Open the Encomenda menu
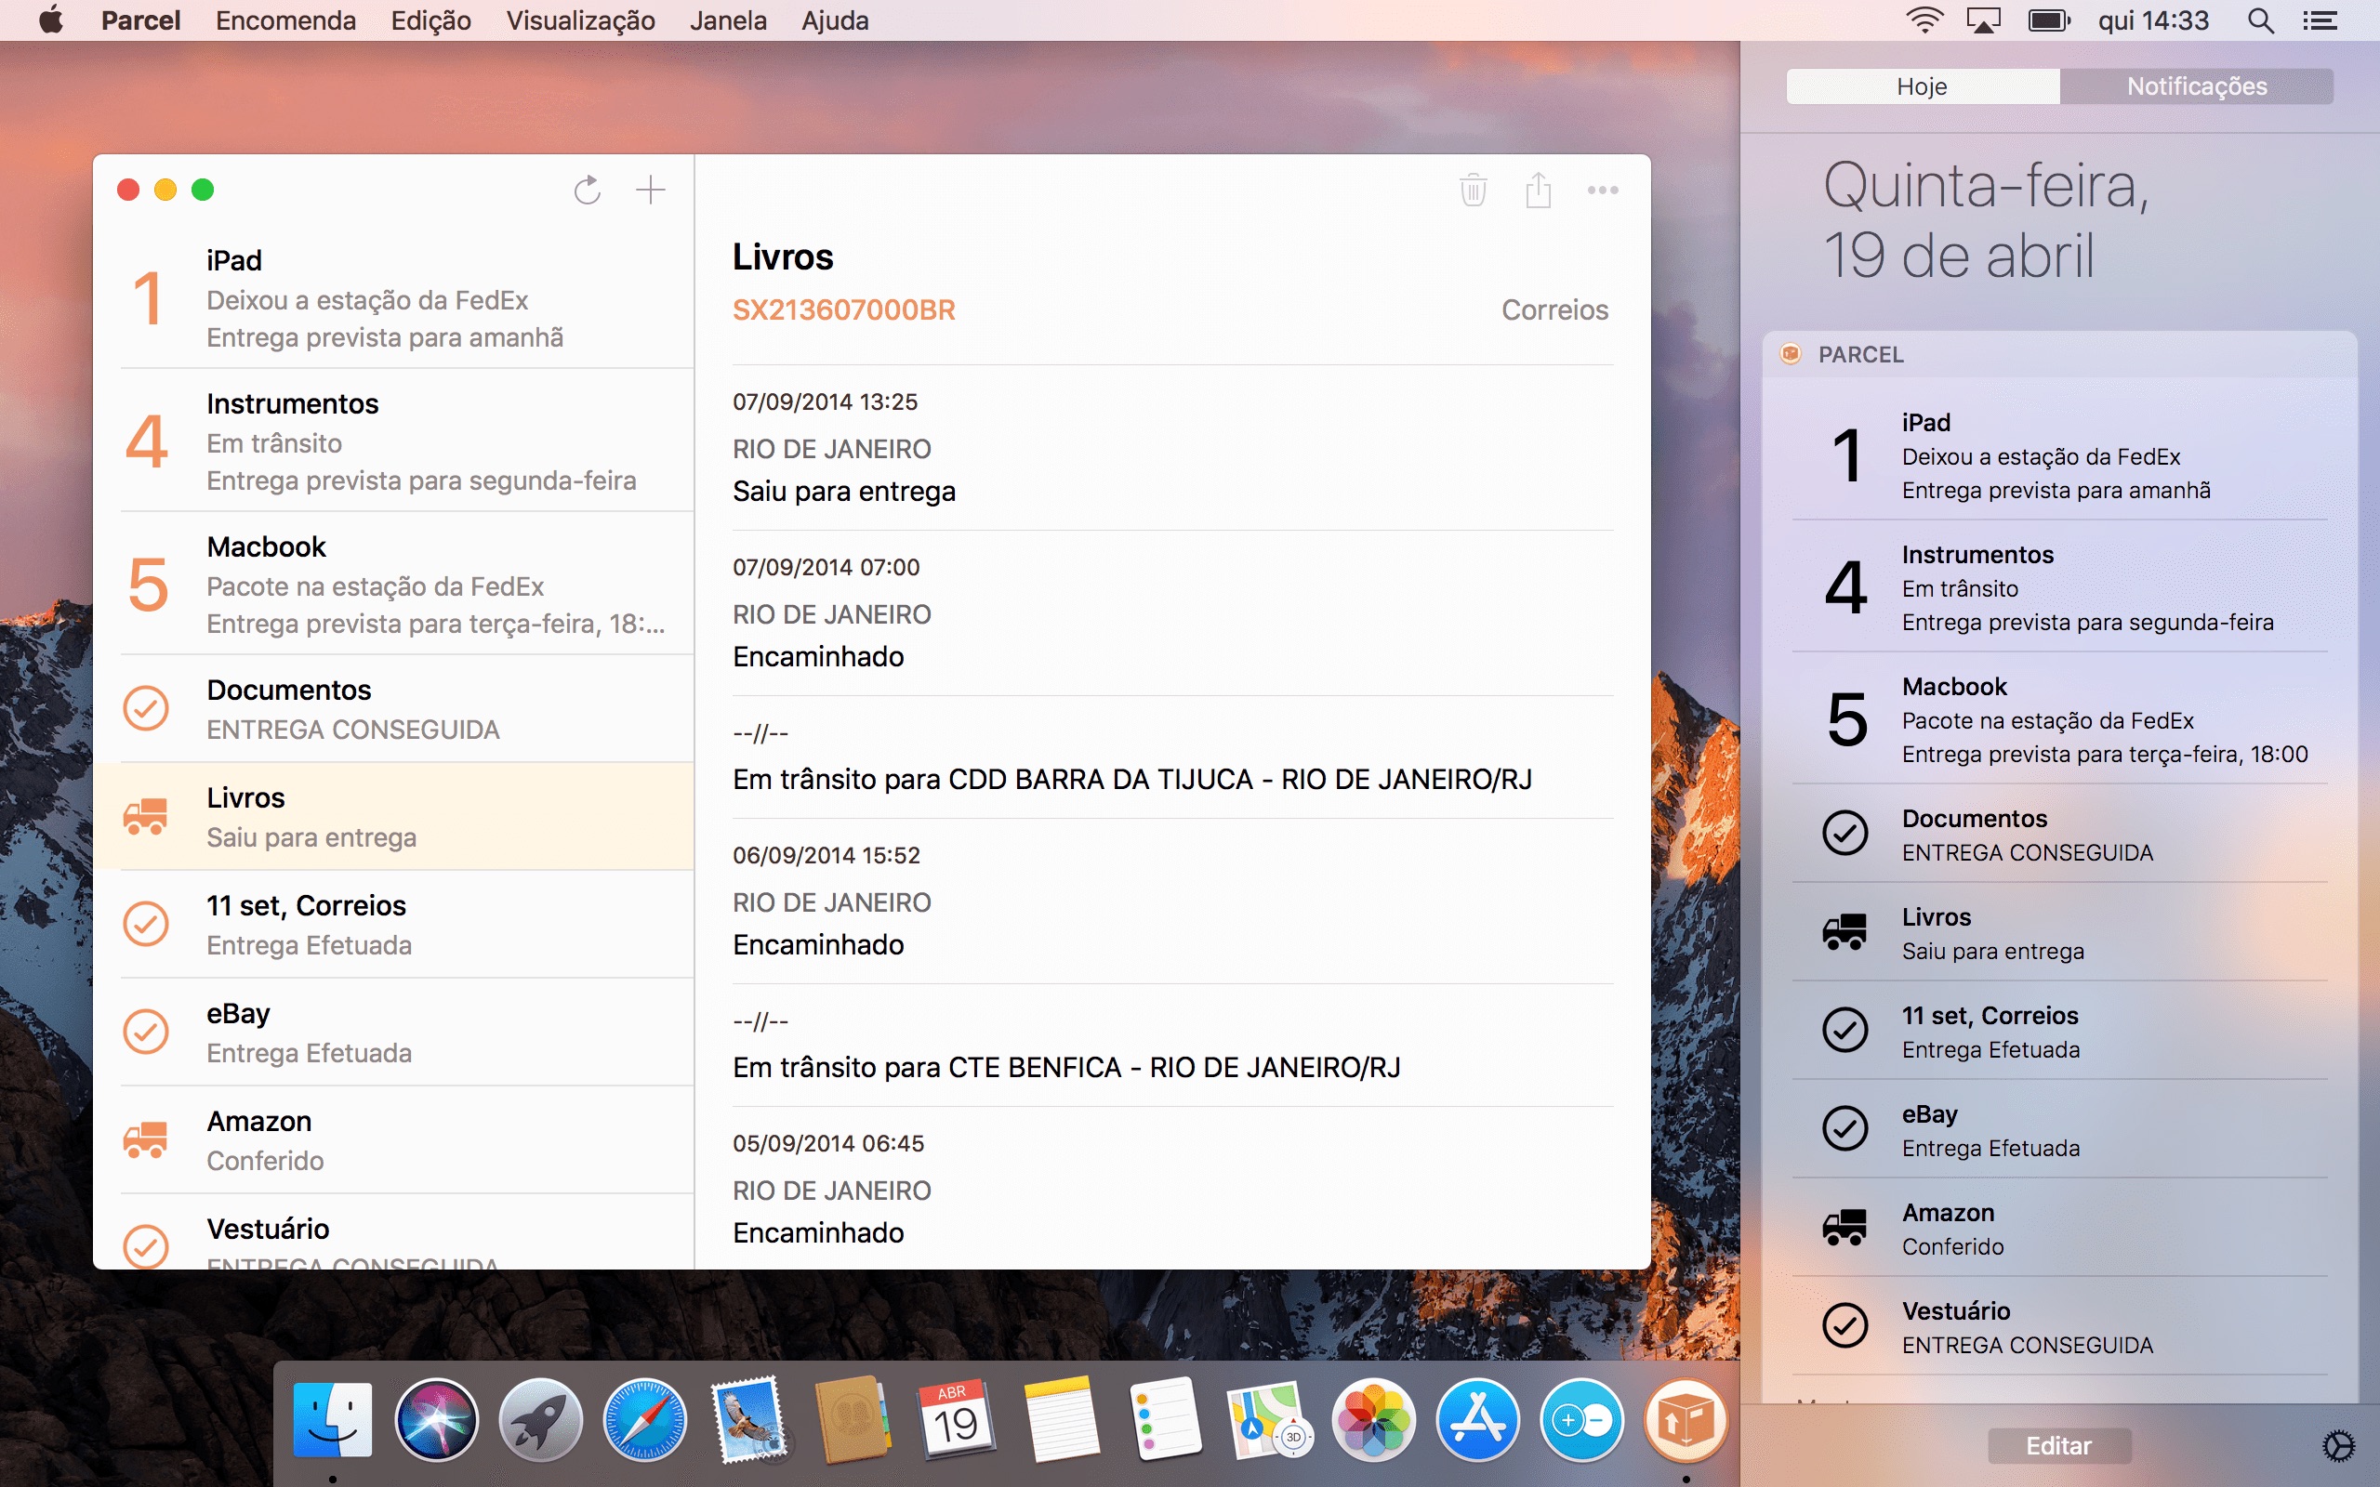 (x=285, y=20)
